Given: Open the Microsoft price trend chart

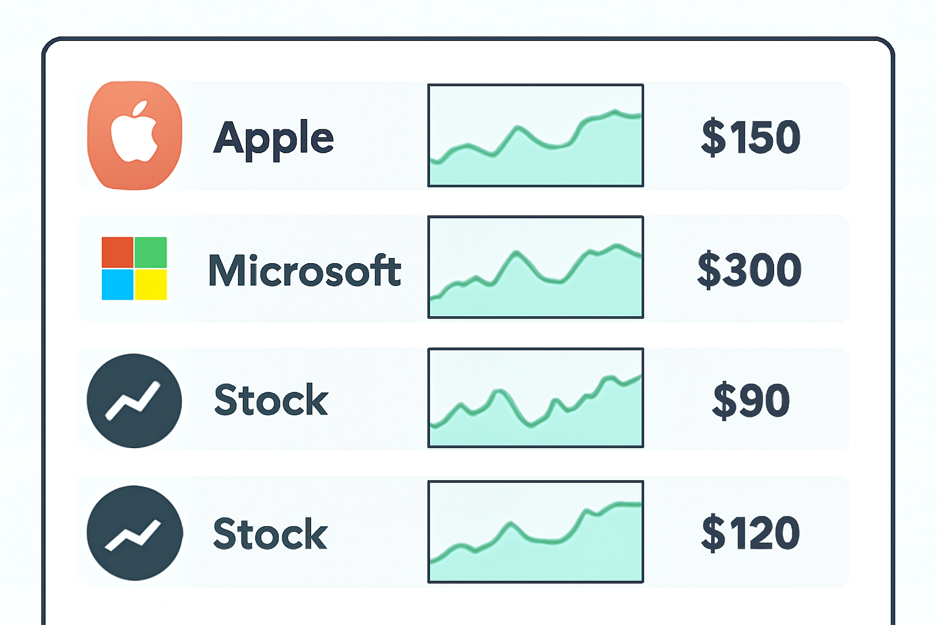Looking at the screenshot, I should (536, 267).
